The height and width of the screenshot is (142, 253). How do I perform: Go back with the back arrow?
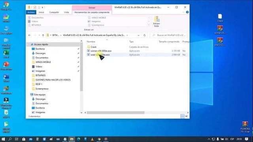click(x=29, y=35)
